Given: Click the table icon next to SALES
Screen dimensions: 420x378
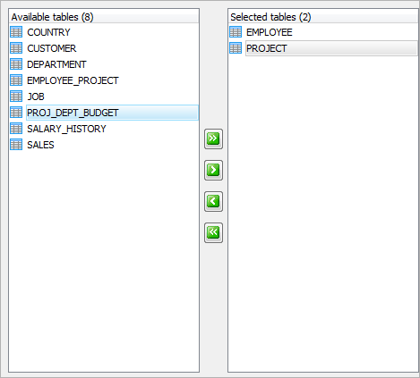Looking at the screenshot, I should tap(16, 145).
